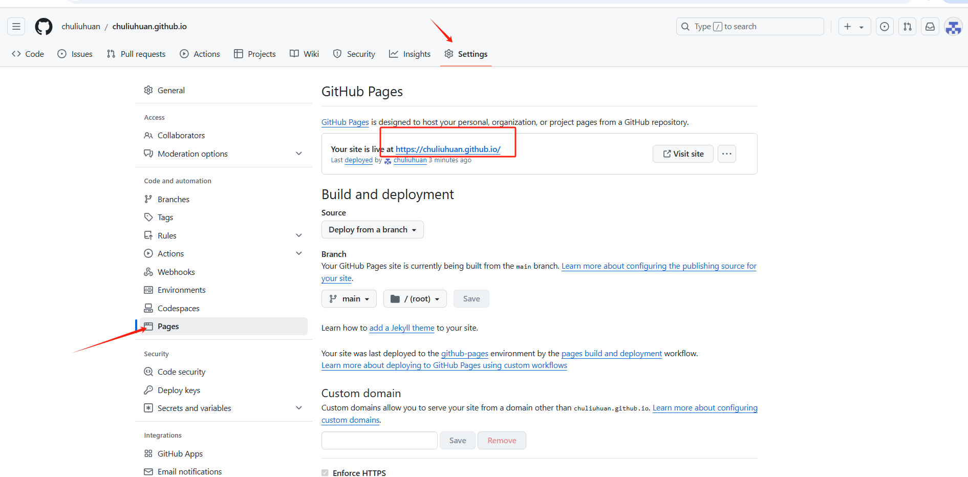Open the chuliuhuan owner link in breadcrumb
The image size is (968, 477).
81,27
